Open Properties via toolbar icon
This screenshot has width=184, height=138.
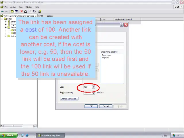[26, 11]
